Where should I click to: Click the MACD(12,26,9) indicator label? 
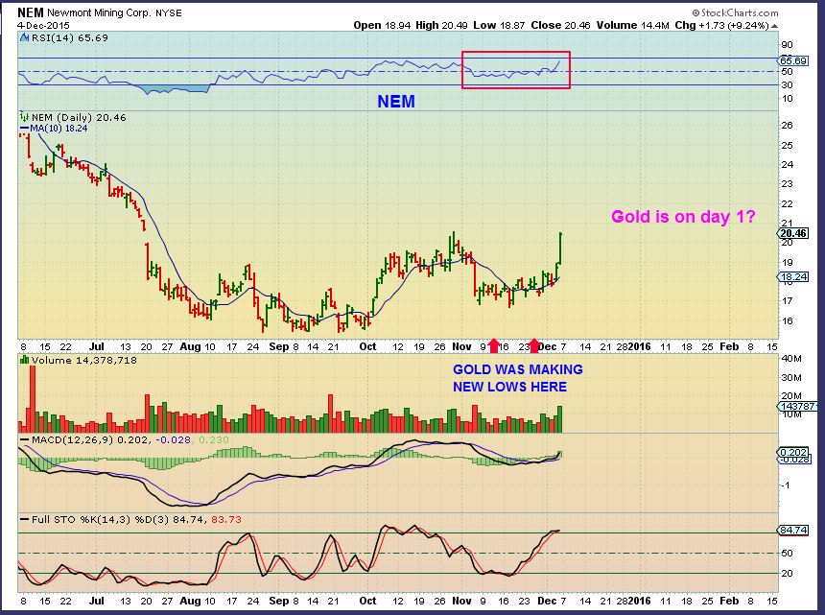point(73,439)
